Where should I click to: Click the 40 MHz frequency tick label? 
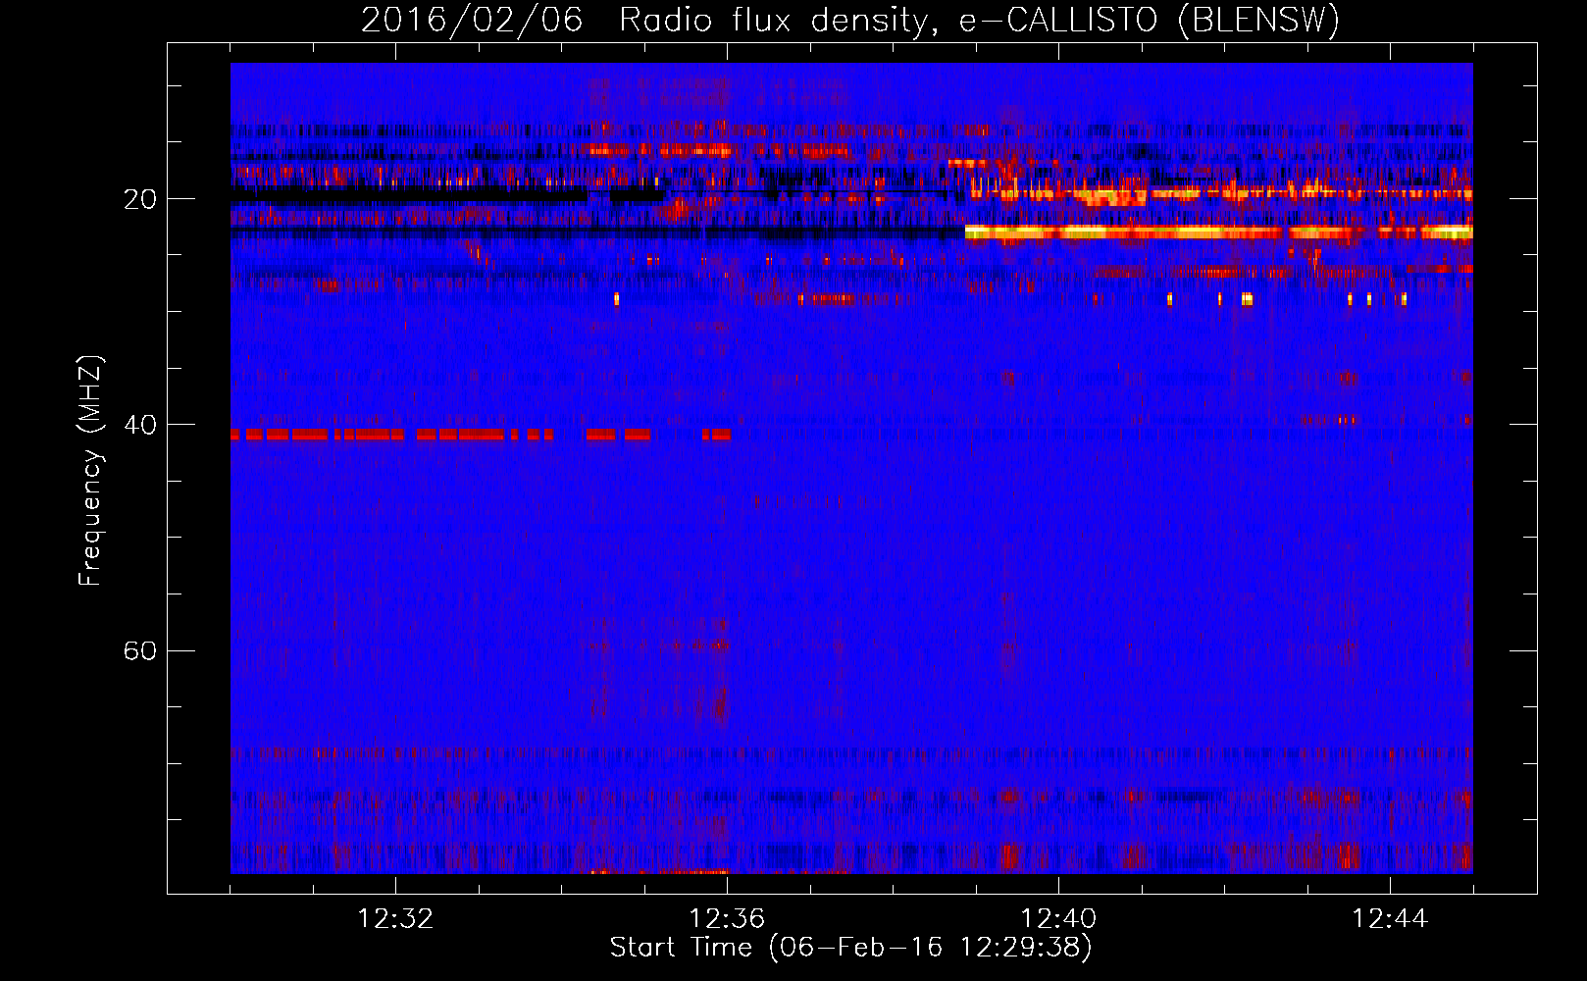(x=140, y=425)
